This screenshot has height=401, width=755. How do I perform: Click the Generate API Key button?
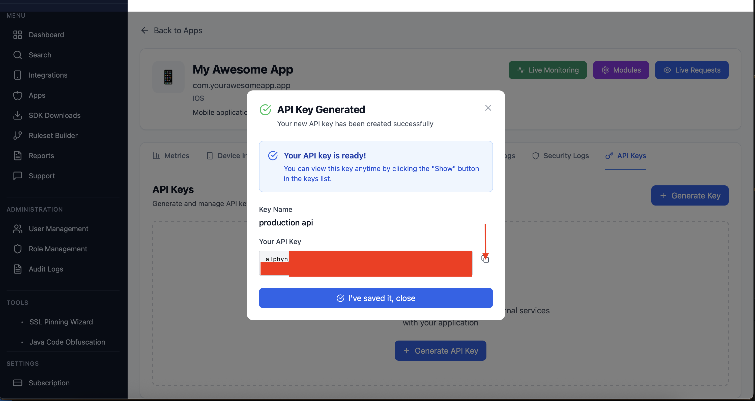(x=440, y=351)
